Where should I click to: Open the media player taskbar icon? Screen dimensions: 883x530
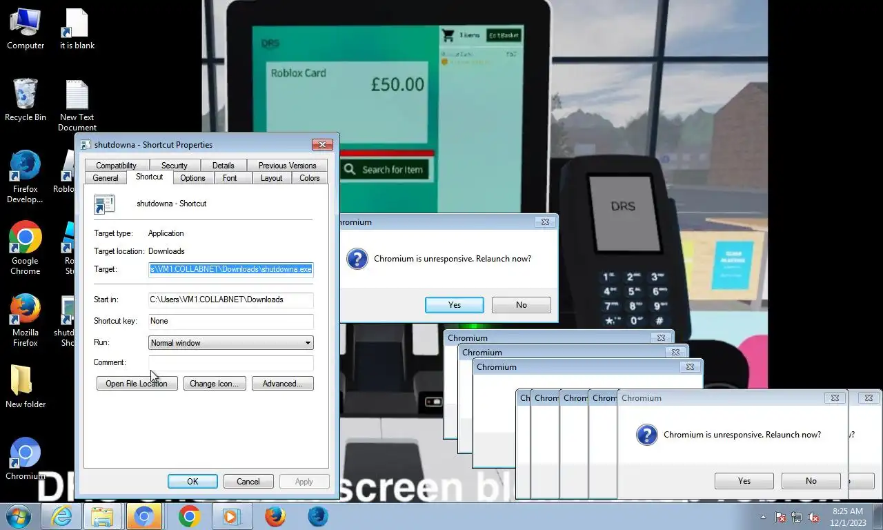[232, 516]
